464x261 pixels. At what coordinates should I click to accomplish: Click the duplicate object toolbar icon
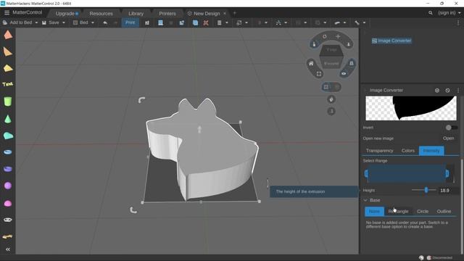(x=195, y=22)
